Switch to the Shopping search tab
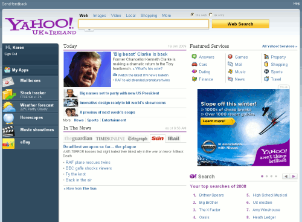This screenshot has width=302, height=222. point(149,16)
